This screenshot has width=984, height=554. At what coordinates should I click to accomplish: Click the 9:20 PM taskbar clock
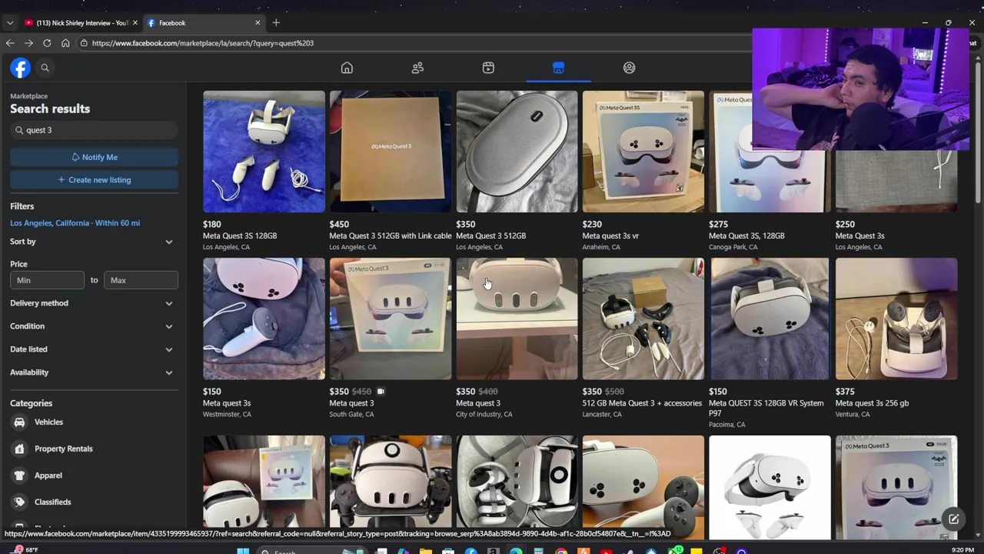(962, 549)
